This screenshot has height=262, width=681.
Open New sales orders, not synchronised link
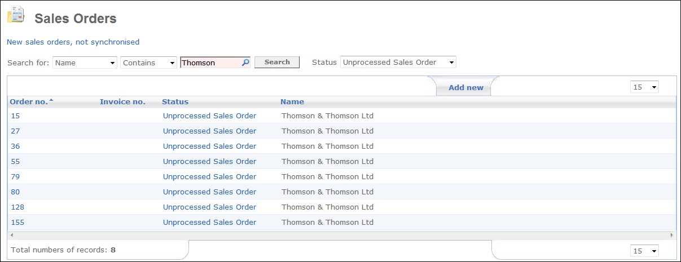coord(73,42)
